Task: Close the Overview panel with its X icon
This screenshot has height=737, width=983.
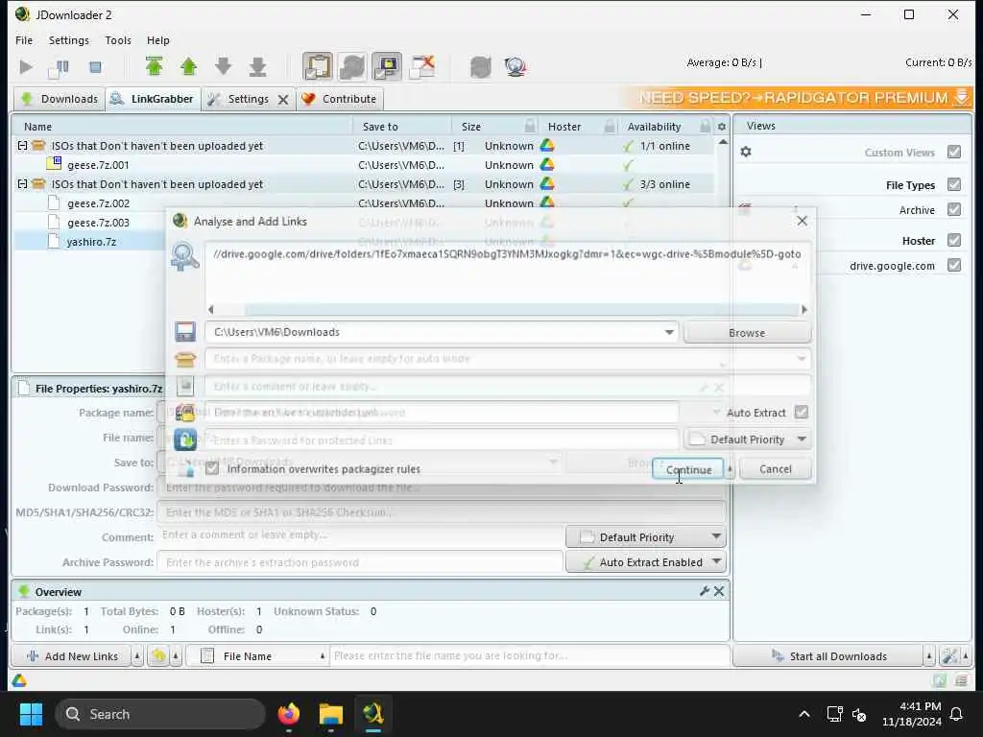Action: [719, 591]
